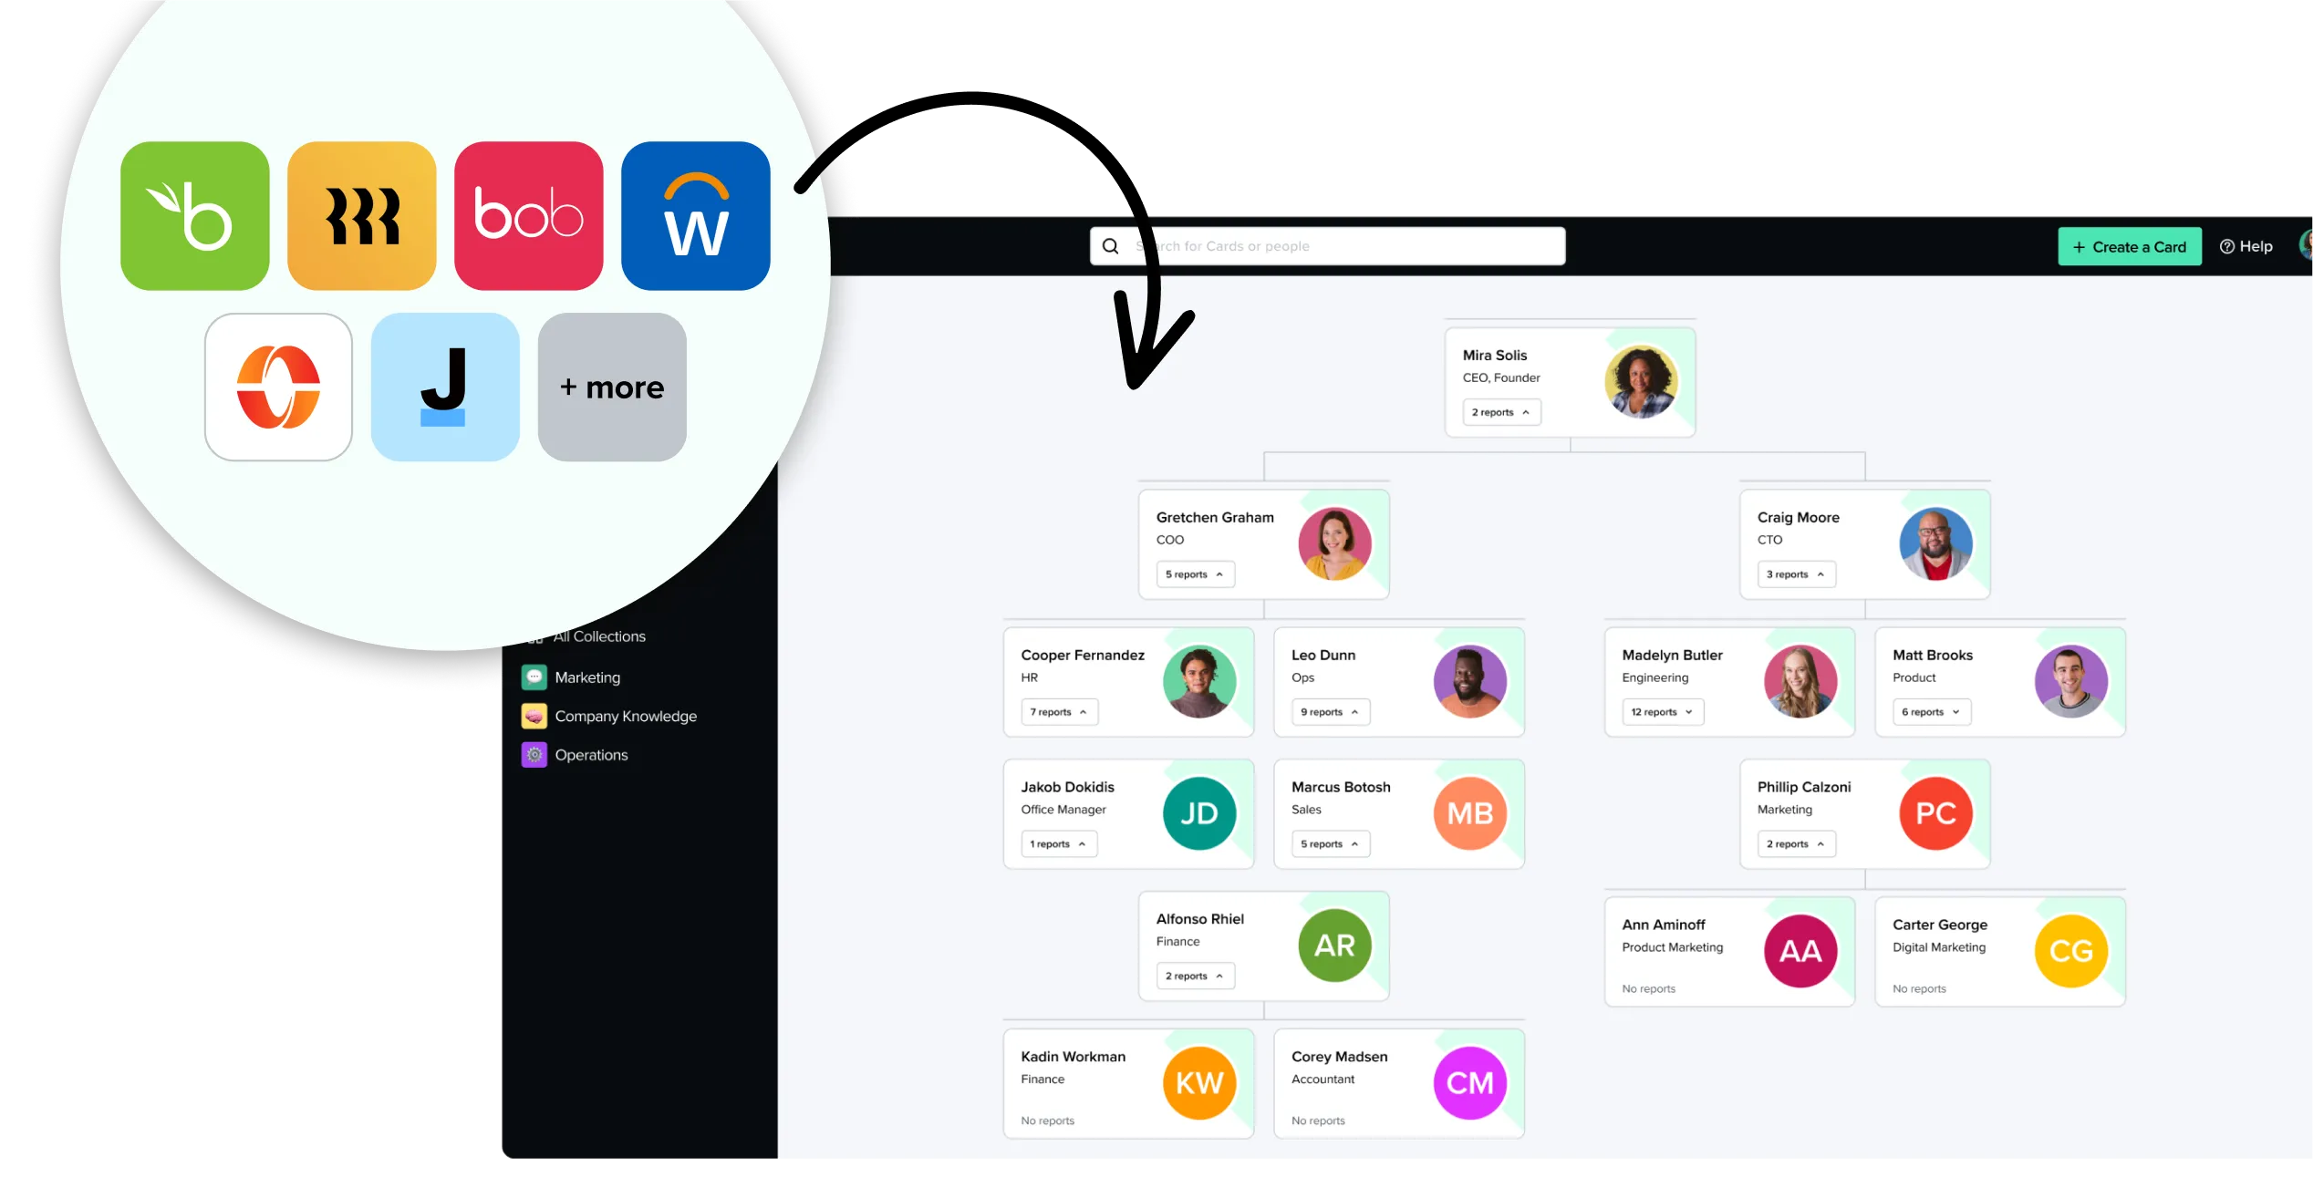The image size is (2313, 1178).
Task: Click the HiBob integration icon
Action: point(528,215)
